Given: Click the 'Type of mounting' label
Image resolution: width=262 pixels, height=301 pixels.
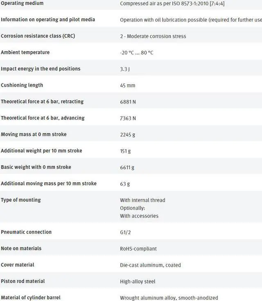Looking at the screenshot, I should click(20, 200).
